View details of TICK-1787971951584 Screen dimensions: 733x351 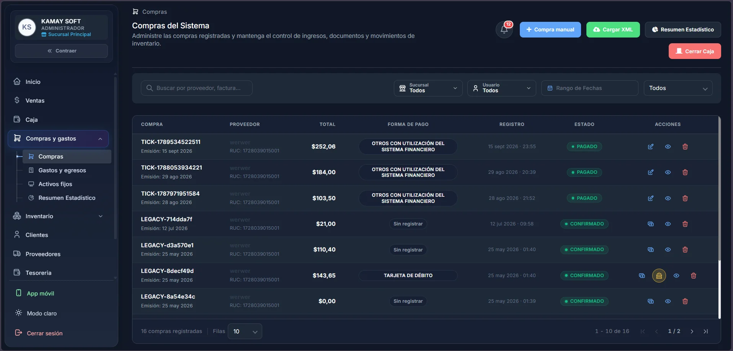(668, 198)
